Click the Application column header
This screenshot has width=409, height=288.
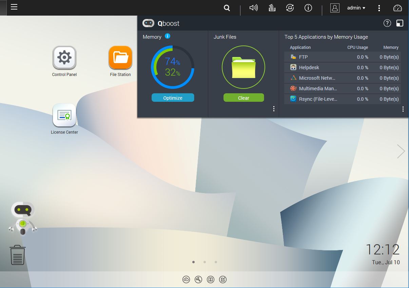coord(300,47)
